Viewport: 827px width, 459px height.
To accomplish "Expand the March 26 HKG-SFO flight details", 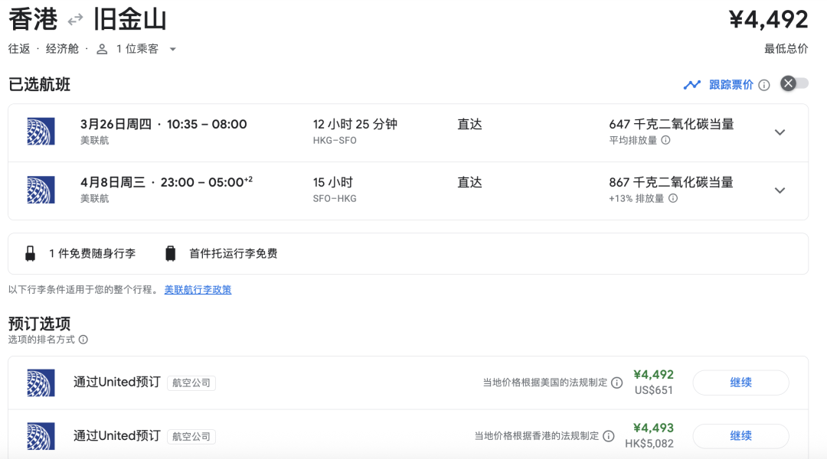I will click(x=780, y=132).
